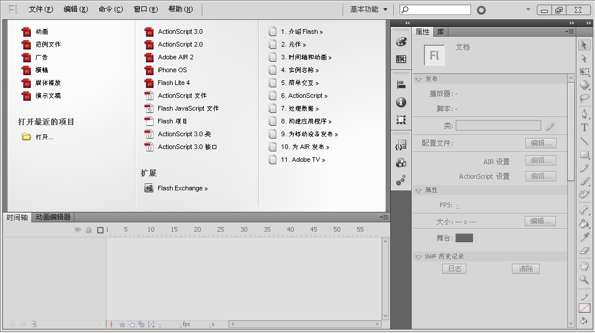Open the Info panel icon

(x=401, y=102)
